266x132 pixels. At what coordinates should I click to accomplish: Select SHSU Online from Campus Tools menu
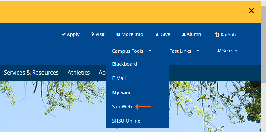(x=138, y=121)
